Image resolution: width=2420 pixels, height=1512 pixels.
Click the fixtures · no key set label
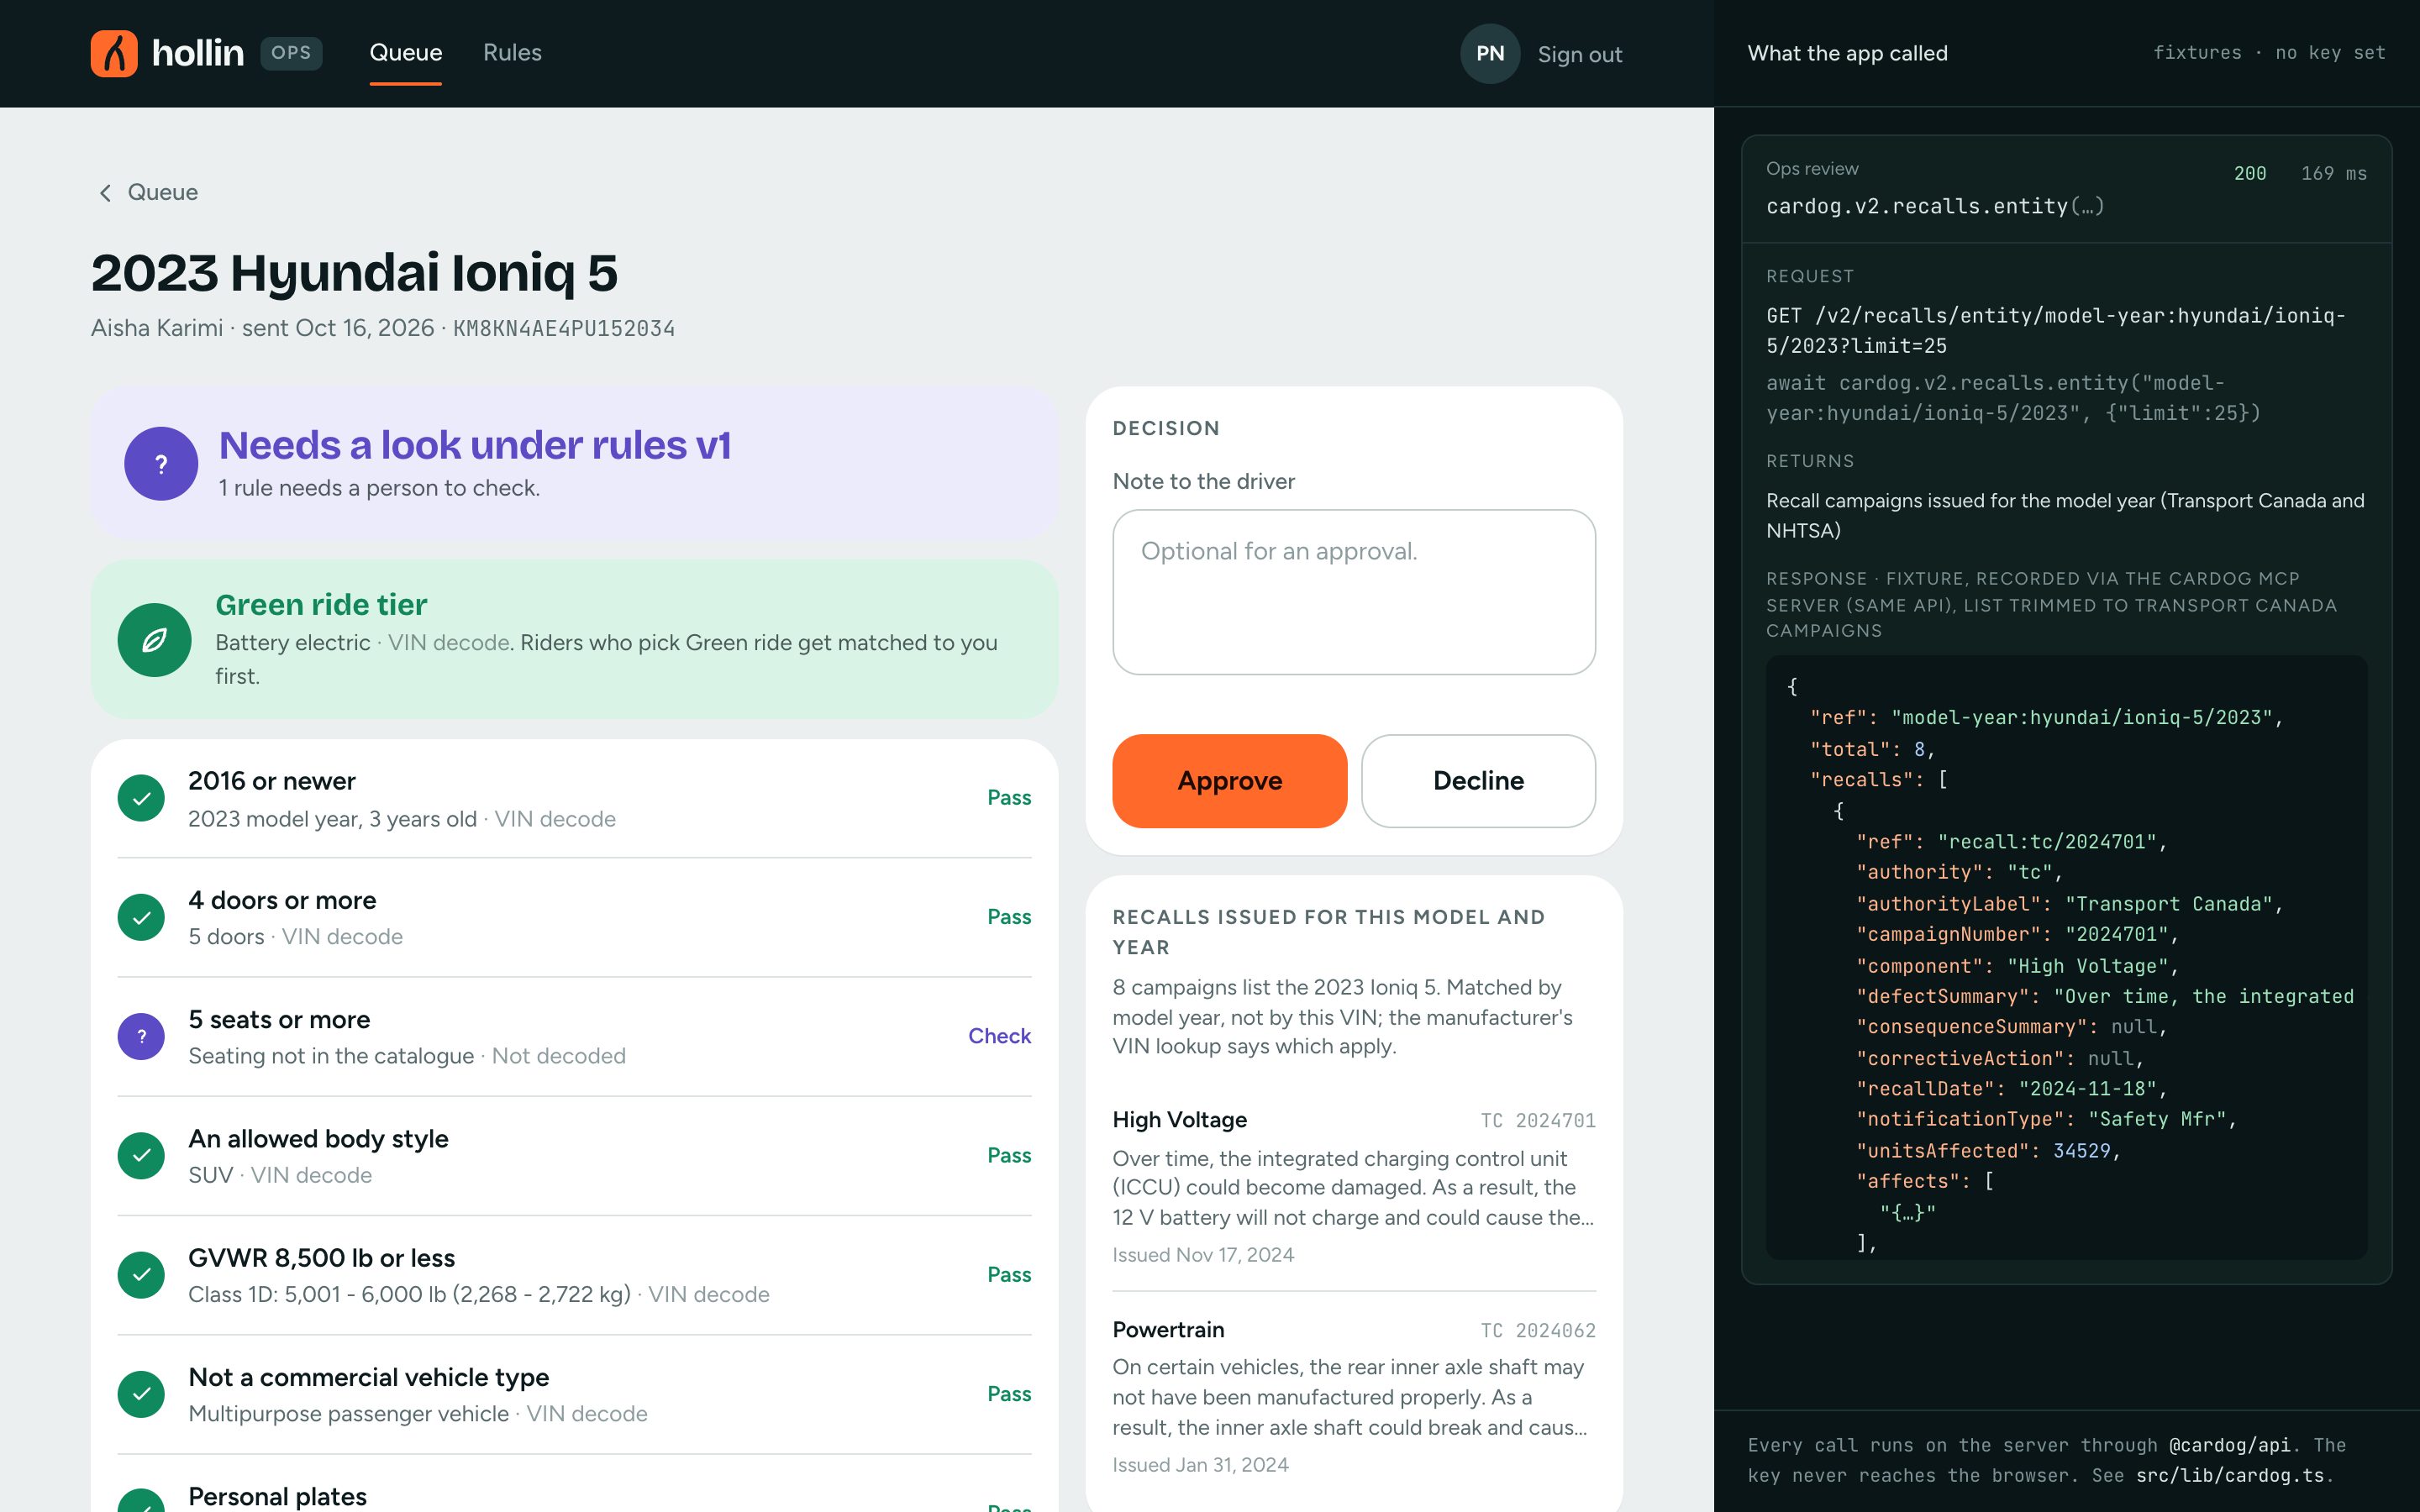tap(2269, 53)
